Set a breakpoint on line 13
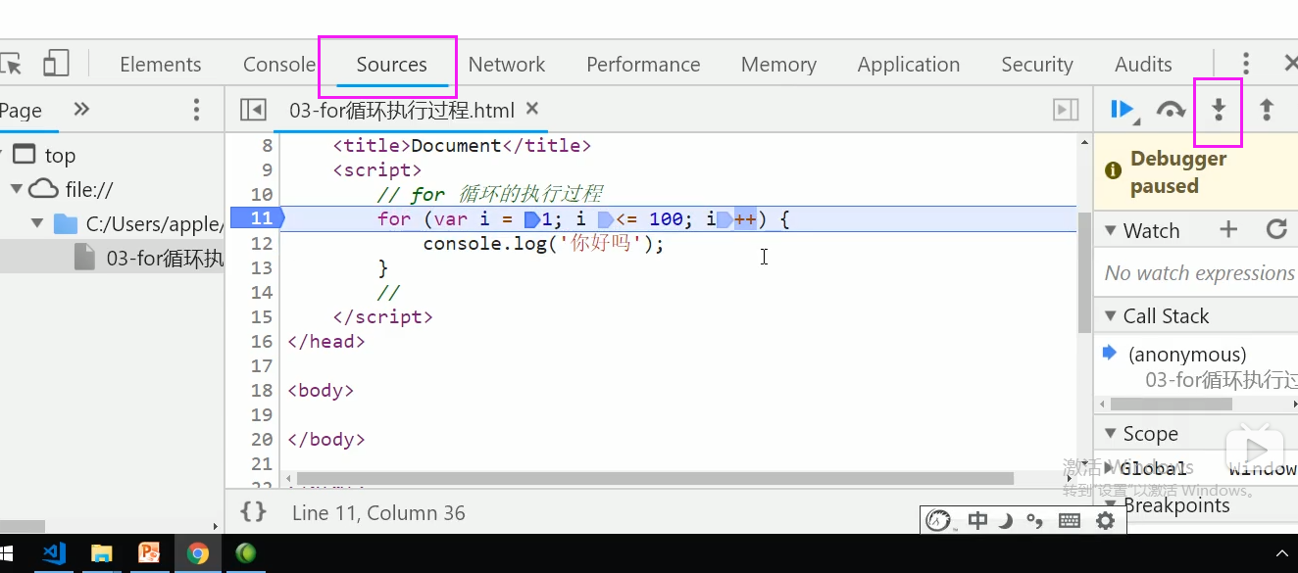This screenshot has height=573, width=1298. tap(262, 267)
